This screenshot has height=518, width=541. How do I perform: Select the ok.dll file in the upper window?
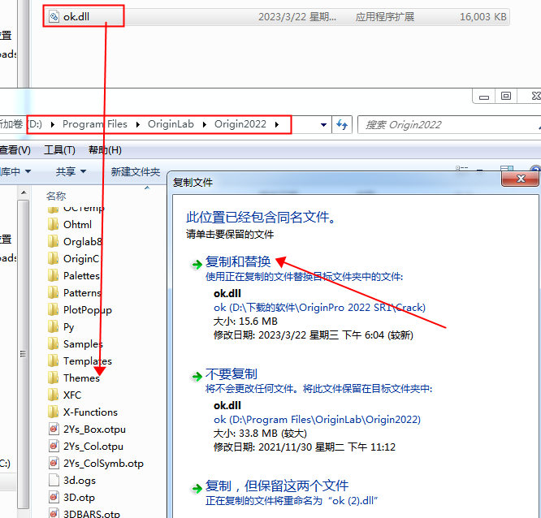point(277,16)
